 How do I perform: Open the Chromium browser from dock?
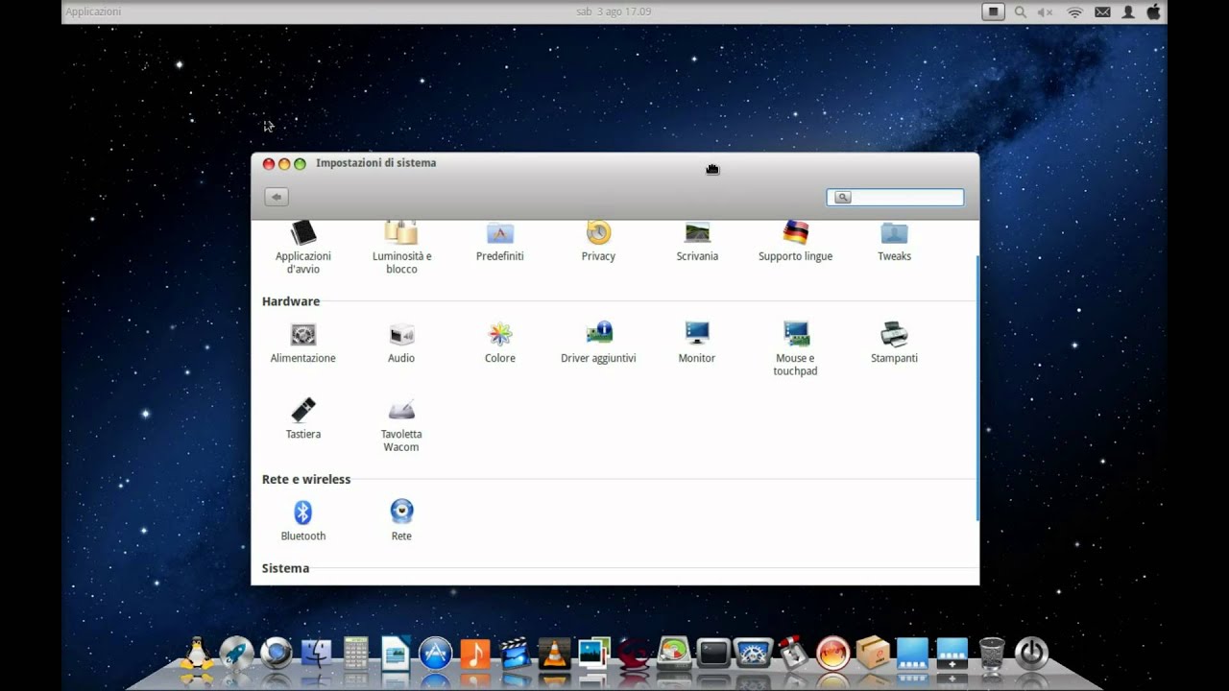[277, 653]
